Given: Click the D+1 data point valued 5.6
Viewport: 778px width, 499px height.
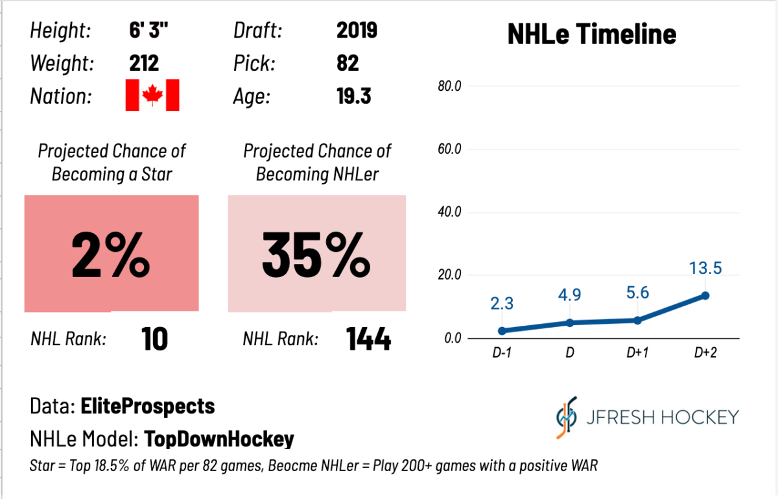Looking at the screenshot, I should (x=637, y=320).
